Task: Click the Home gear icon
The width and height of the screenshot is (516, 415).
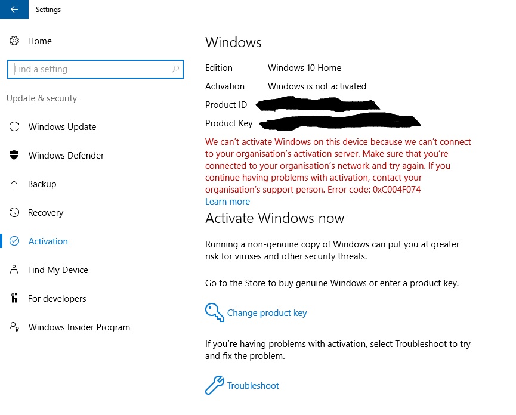Action: point(14,41)
